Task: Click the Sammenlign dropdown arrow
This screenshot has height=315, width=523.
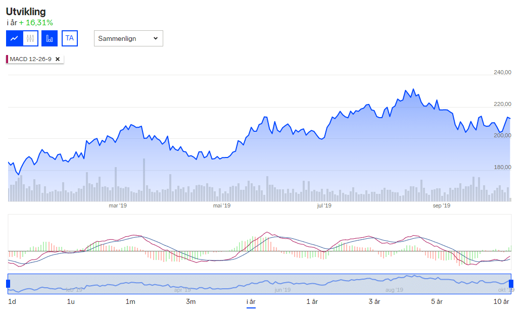Action: 156,38
